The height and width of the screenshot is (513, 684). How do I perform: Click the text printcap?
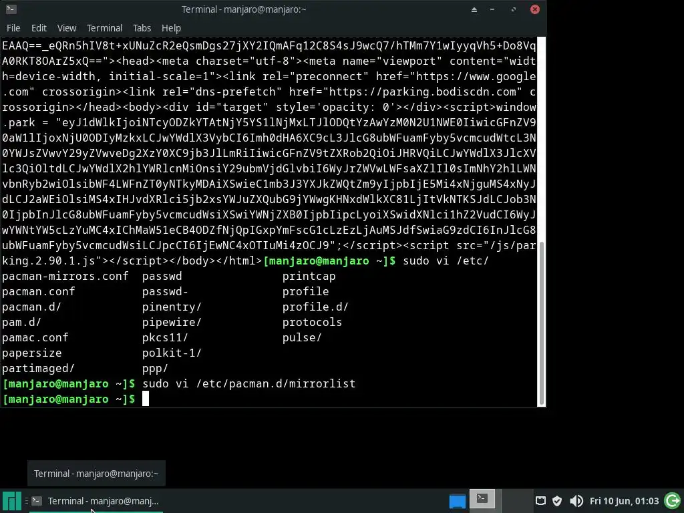[309, 276]
